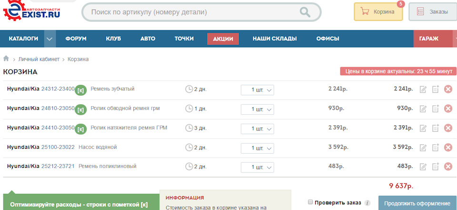Open the Заказы orders button
Viewport: 457px width, 210px height.
[x=433, y=11]
